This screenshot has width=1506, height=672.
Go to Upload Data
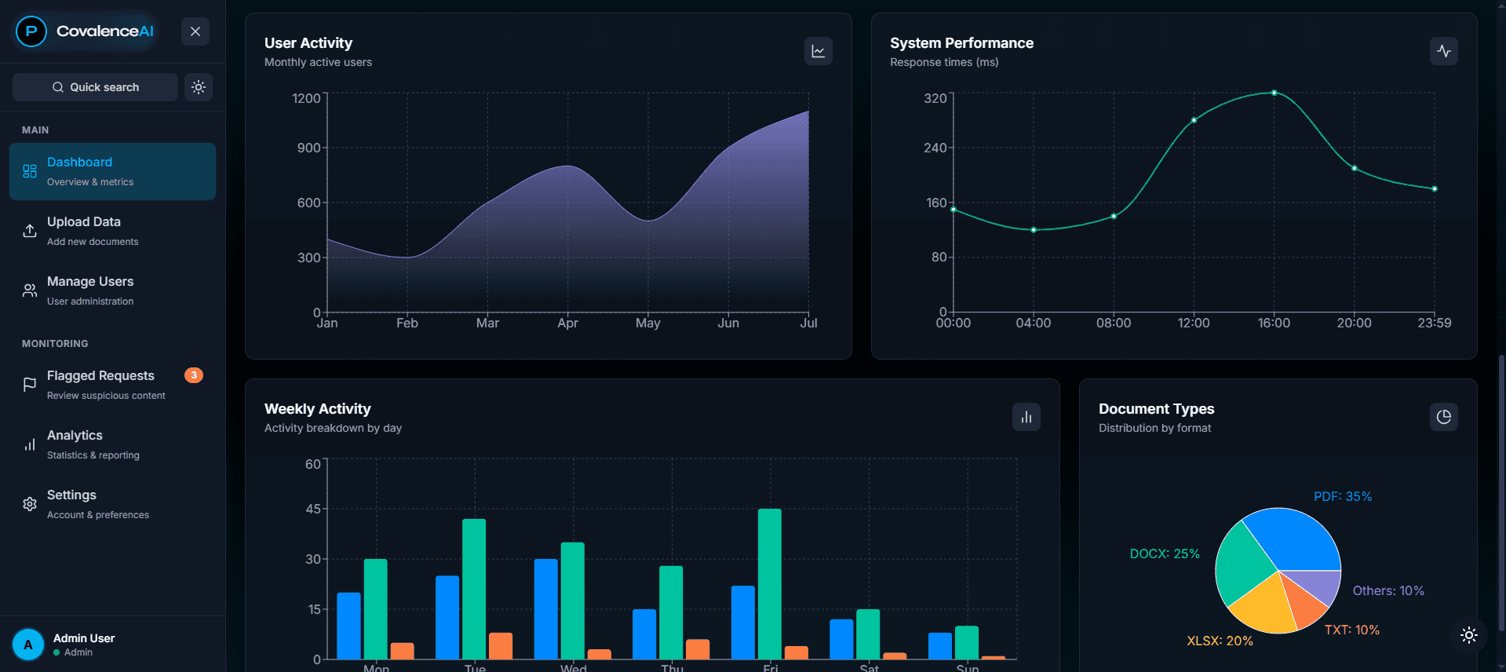coord(112,231)
